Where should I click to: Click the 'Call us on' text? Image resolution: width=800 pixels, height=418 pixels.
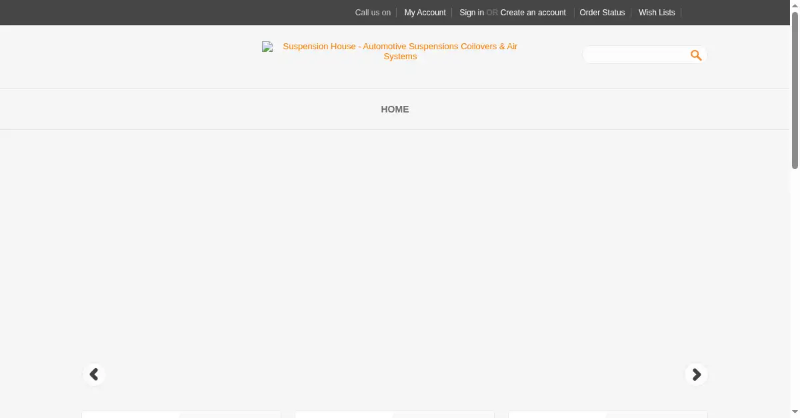pos(373,13)
